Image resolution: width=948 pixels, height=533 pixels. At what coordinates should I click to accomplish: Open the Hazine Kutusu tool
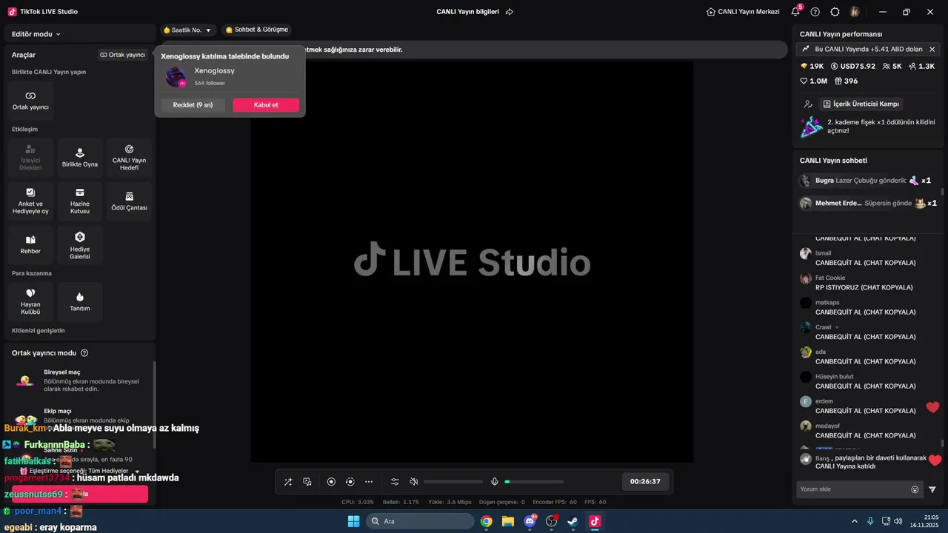[x=80, y=201]
